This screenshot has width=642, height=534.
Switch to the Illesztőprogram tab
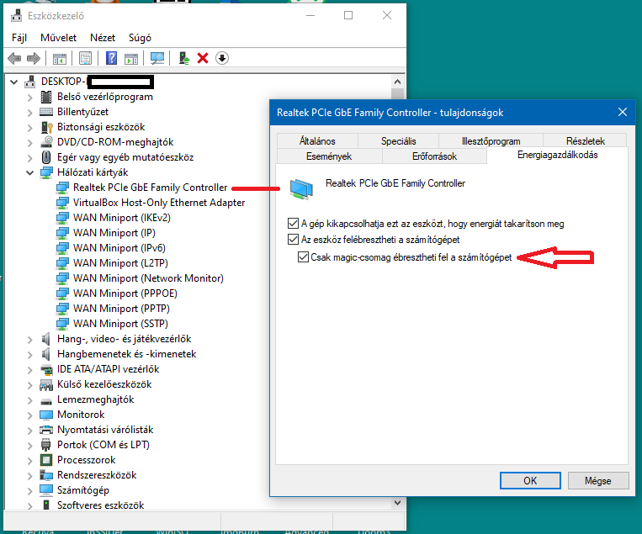491,141
